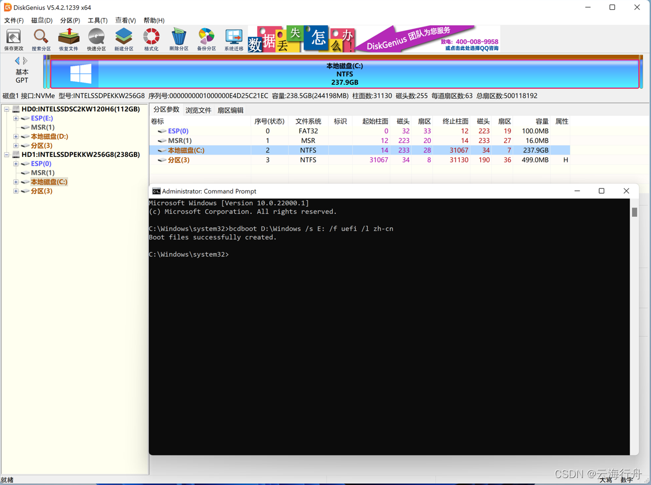Click inside the Command Prompt at the prompt line
Image resolution: width=651 pixels, height=485 pixels.
[x=189, y=254]
